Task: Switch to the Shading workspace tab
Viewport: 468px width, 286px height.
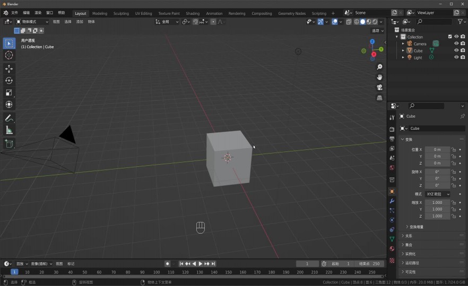Action: [193, 13]
